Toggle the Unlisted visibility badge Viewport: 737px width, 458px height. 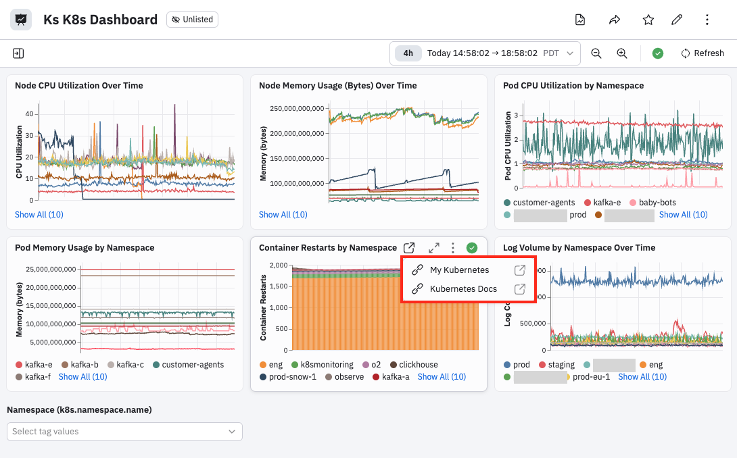click(192, 20)
